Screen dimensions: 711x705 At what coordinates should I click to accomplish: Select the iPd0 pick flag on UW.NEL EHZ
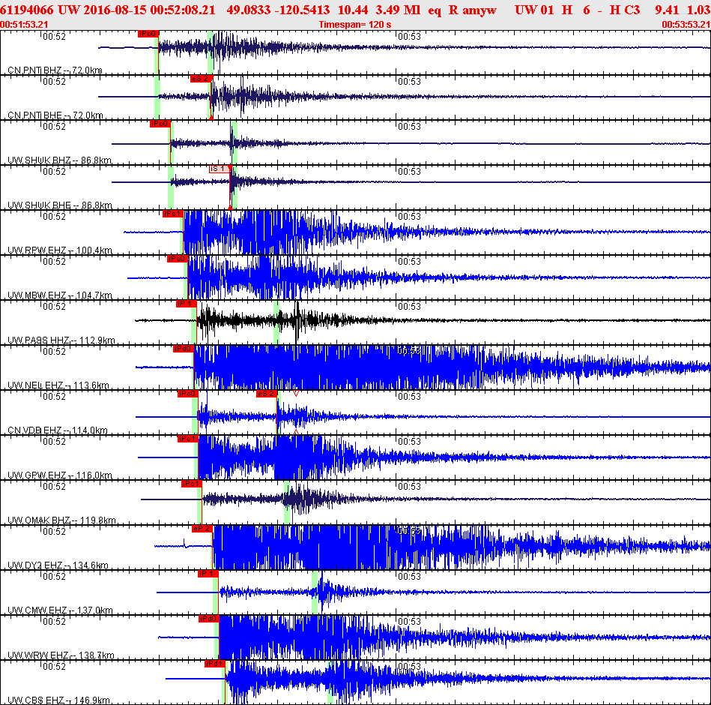pos(184,349)
